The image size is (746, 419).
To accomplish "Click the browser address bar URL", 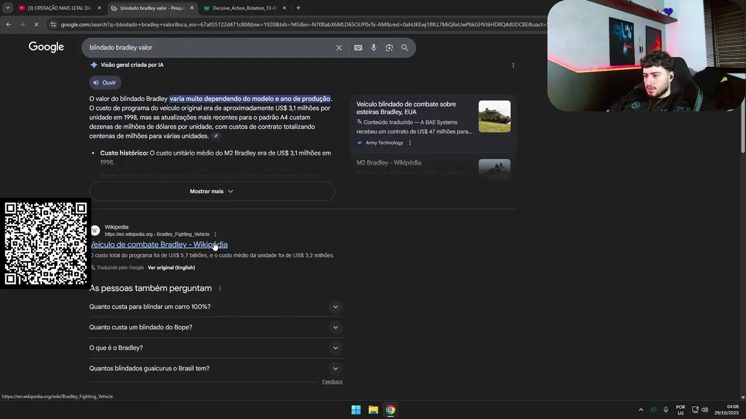I will coord(303,24).
